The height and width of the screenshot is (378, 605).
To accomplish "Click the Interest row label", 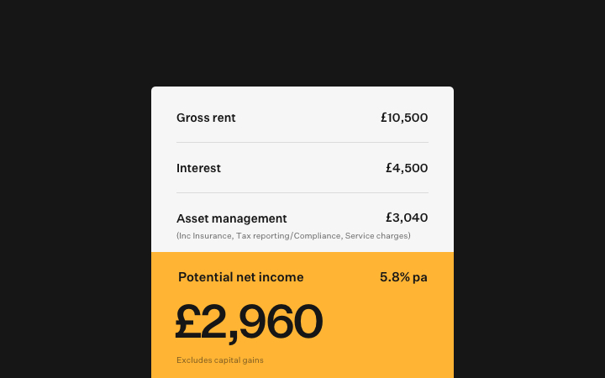I will (x=198, y=168).
